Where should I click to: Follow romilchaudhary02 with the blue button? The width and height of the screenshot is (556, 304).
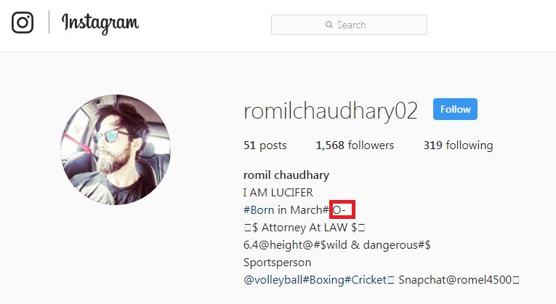coord(455,109)
